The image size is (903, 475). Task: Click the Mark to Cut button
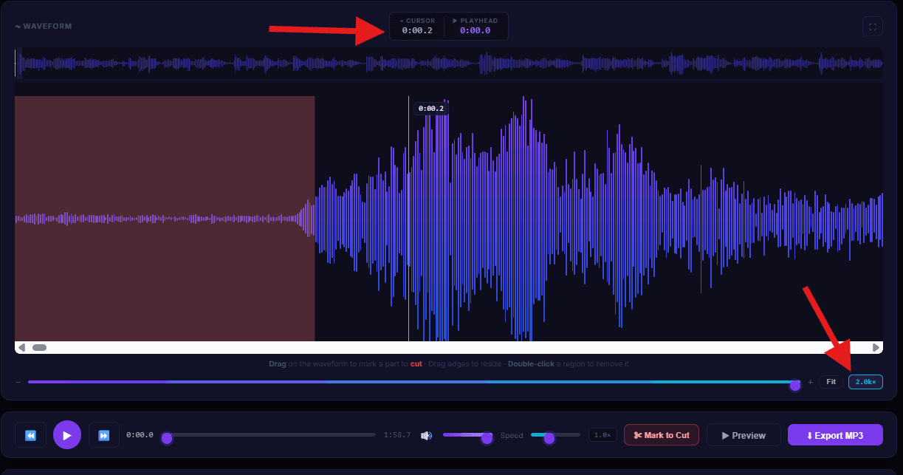pos(662,435)
